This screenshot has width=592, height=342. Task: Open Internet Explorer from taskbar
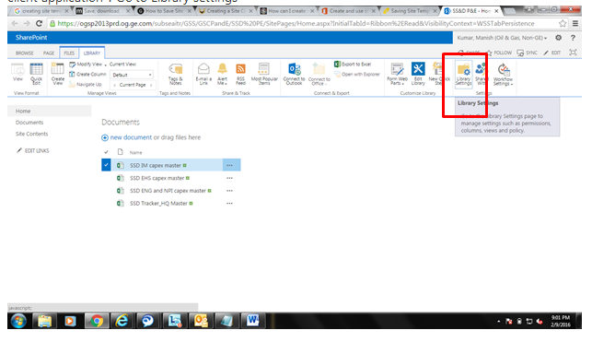coord(122,321)
